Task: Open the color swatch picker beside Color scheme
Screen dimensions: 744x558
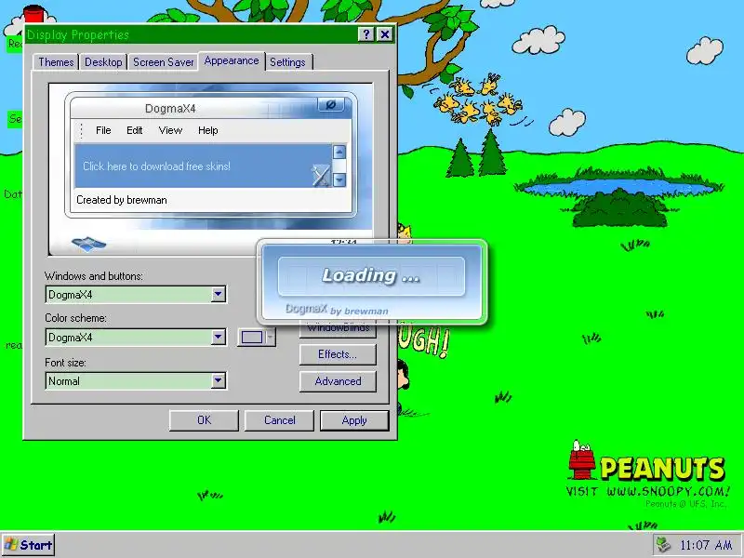Action: (x=257, y=338)
